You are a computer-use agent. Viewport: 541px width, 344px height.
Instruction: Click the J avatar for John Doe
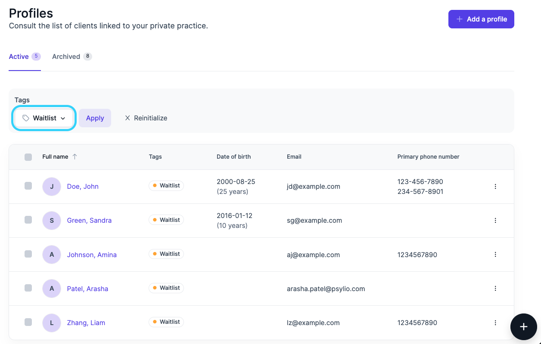tap(52, 187)
